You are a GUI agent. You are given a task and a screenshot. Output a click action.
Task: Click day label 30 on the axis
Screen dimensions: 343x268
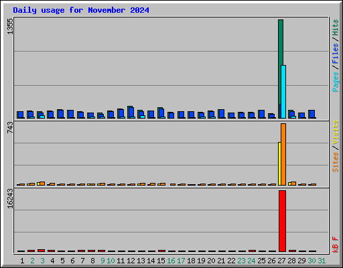(312, 261)
